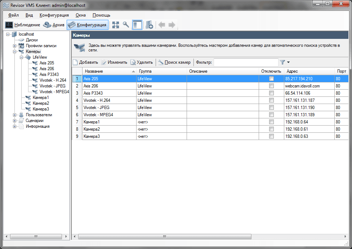Click the Группа column header

click(x=162, y=71)
